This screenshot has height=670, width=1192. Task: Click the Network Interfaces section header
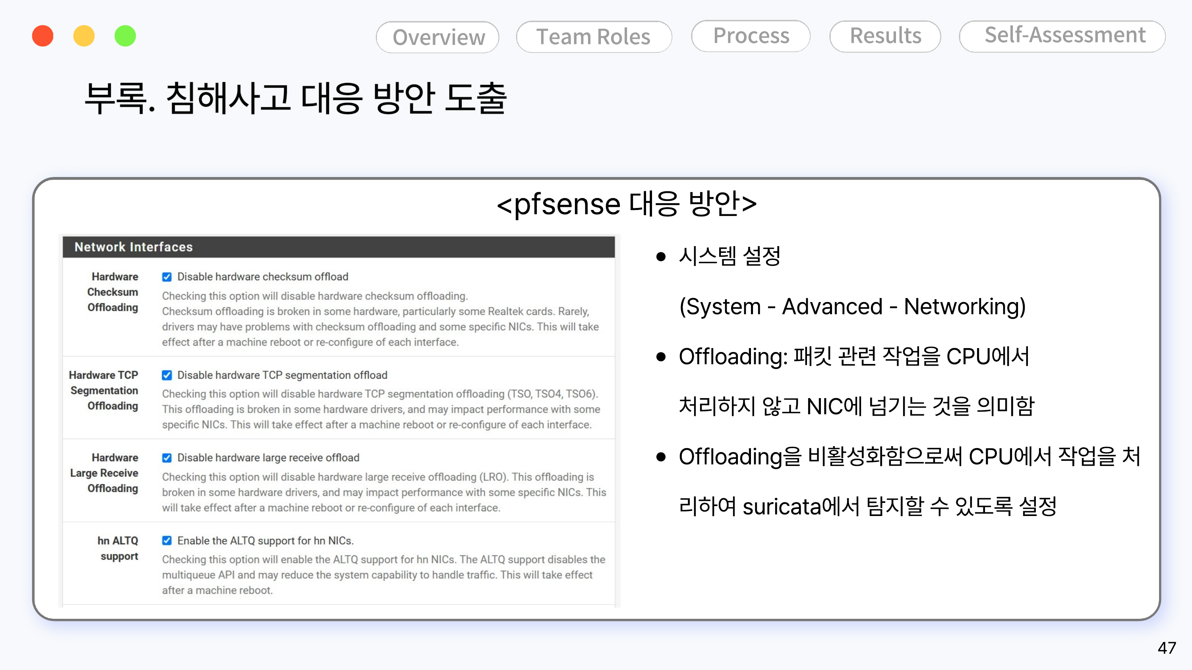tap(339, 247)
